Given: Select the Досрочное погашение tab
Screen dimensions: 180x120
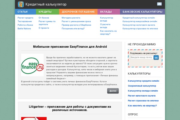Looking at the screenshot, I should [x=78, y=12].
